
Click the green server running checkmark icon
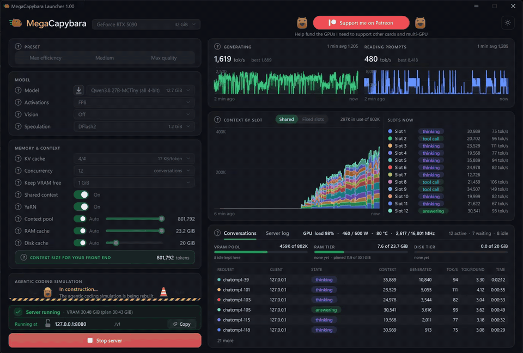click(x=18, y=312)
